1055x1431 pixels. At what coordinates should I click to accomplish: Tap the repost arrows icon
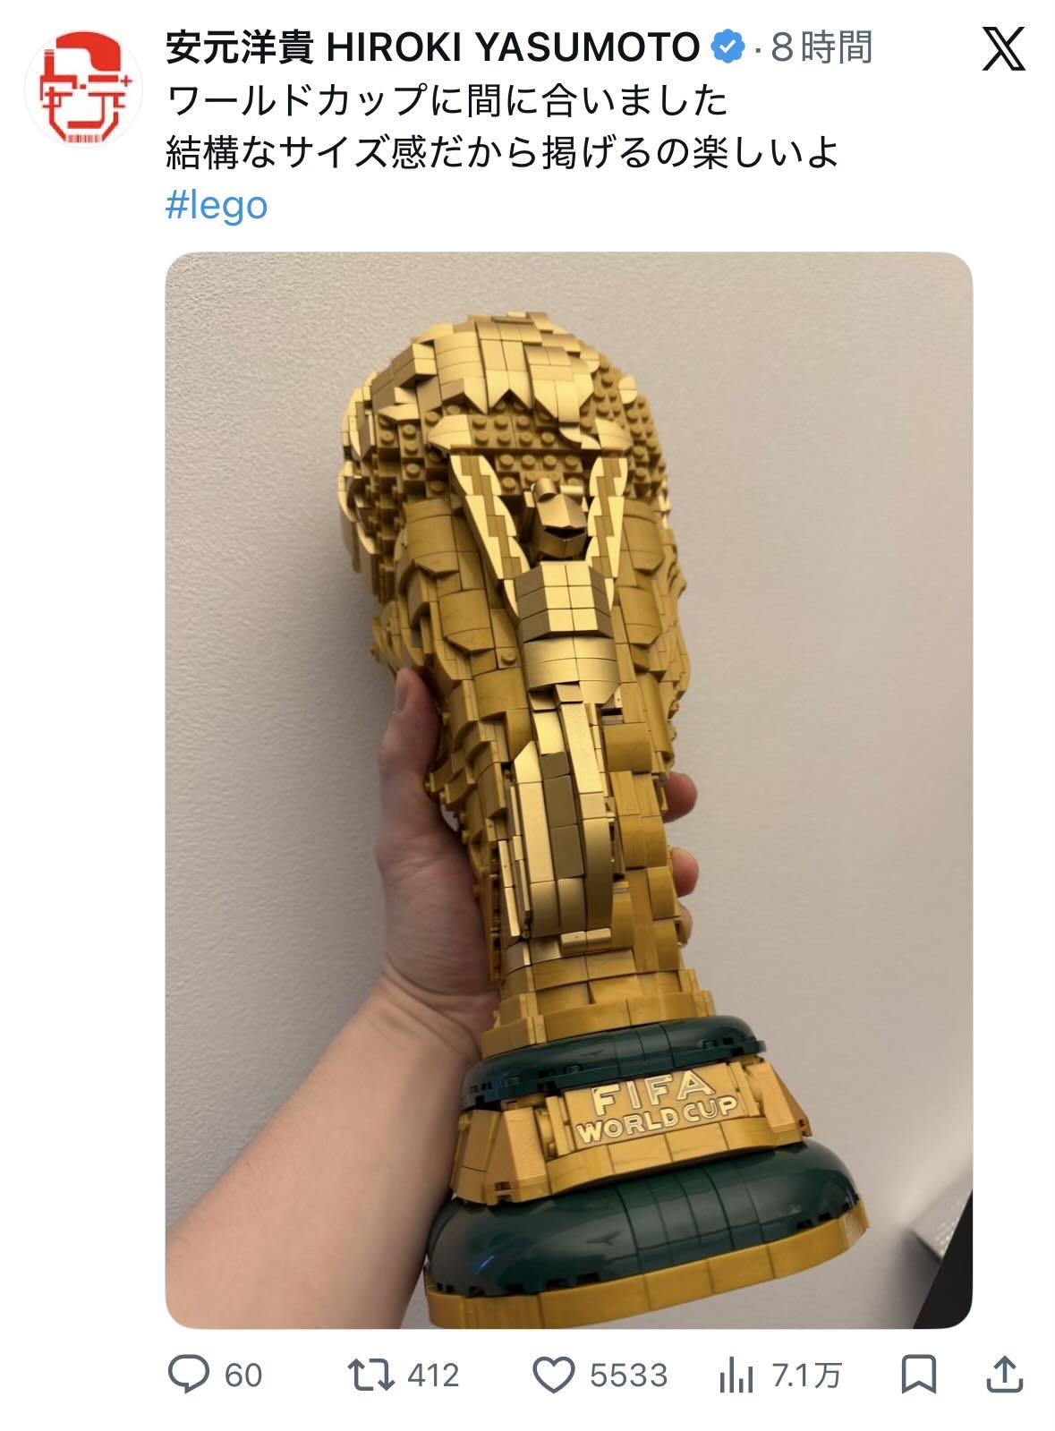click(371, 1375)
